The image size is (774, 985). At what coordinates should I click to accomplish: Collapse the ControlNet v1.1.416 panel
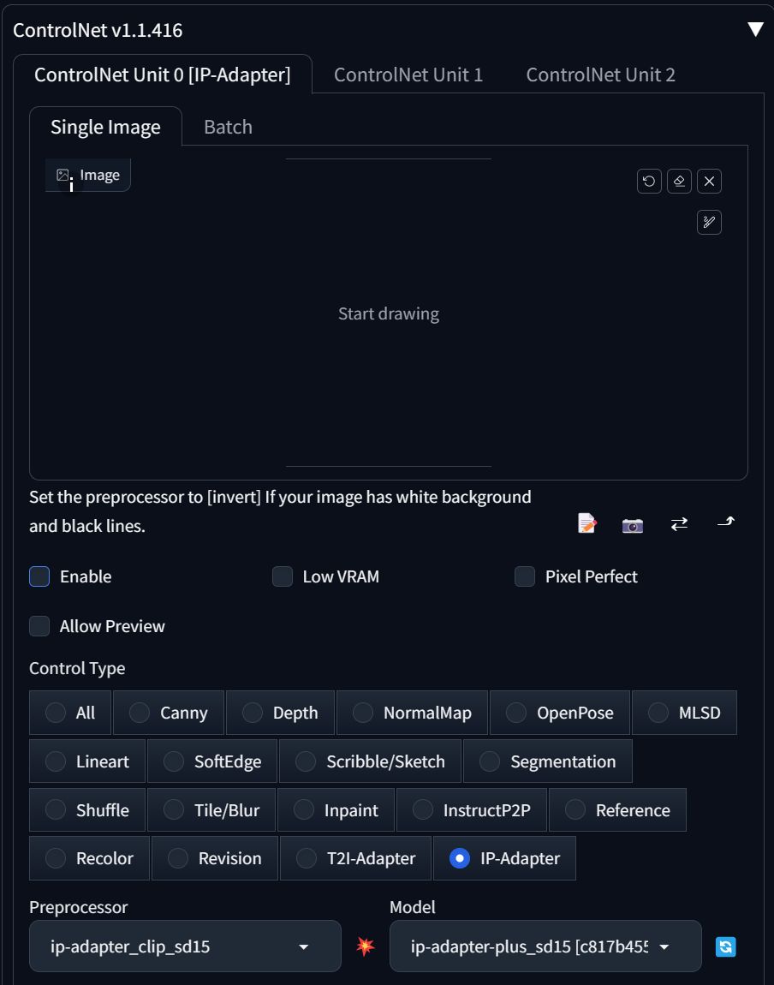coord(755,29)
